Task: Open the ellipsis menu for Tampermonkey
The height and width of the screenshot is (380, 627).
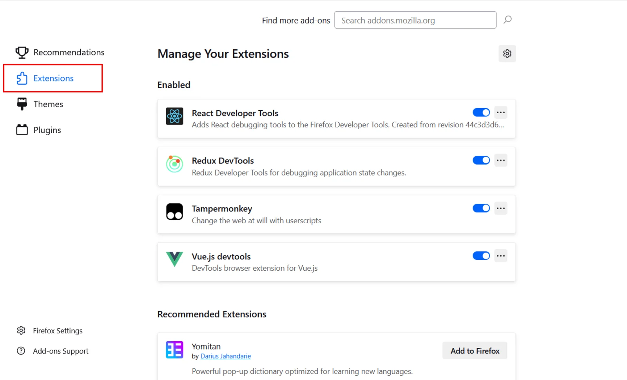Action: 500,208
